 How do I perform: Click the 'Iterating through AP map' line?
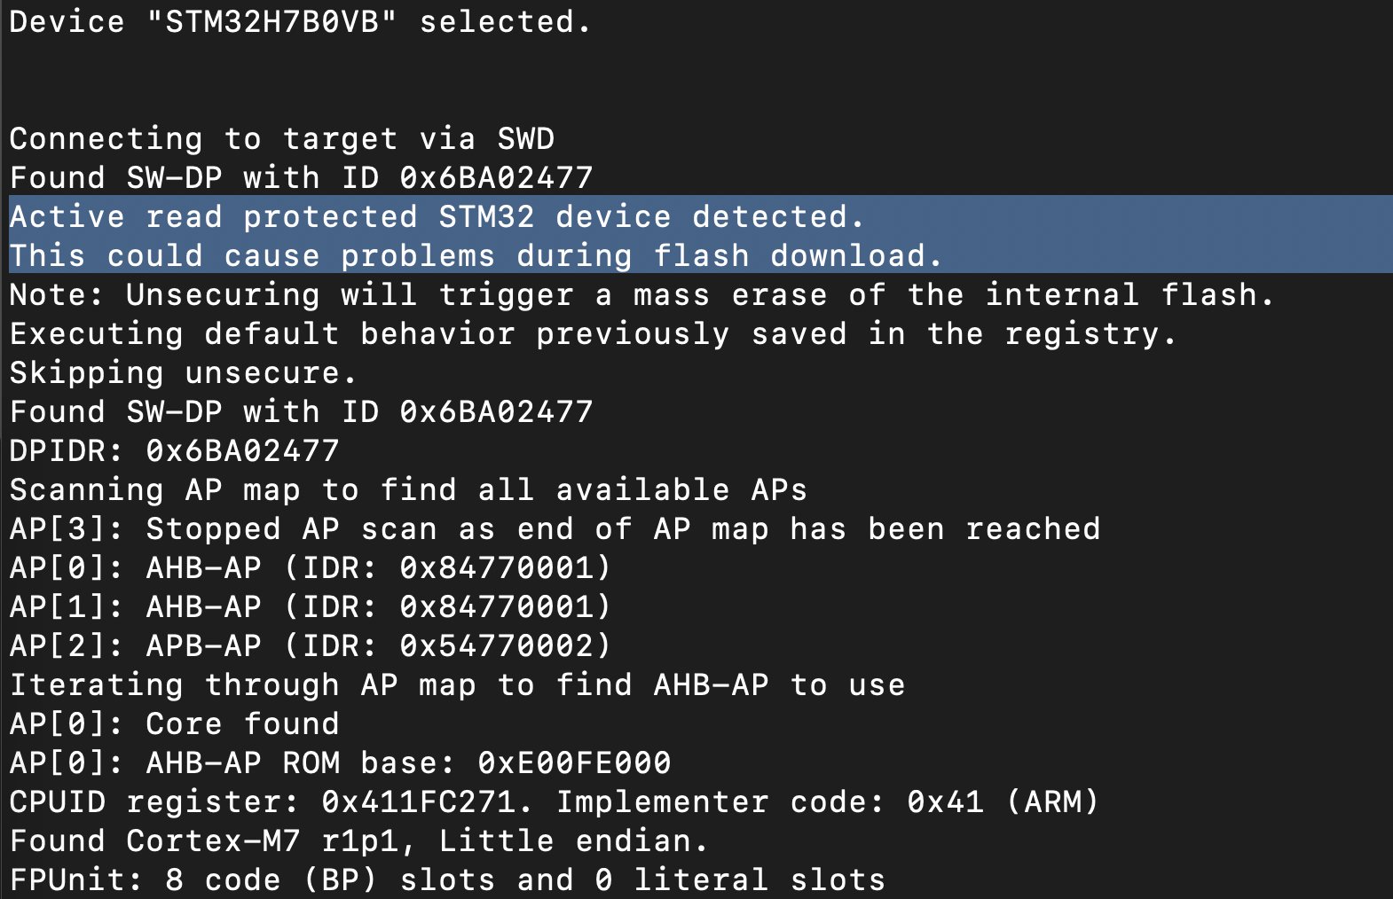pyautogui.click(x=457, y=685)
